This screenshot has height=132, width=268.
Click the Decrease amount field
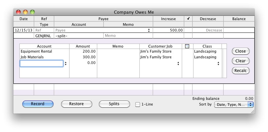pos(208,30)
